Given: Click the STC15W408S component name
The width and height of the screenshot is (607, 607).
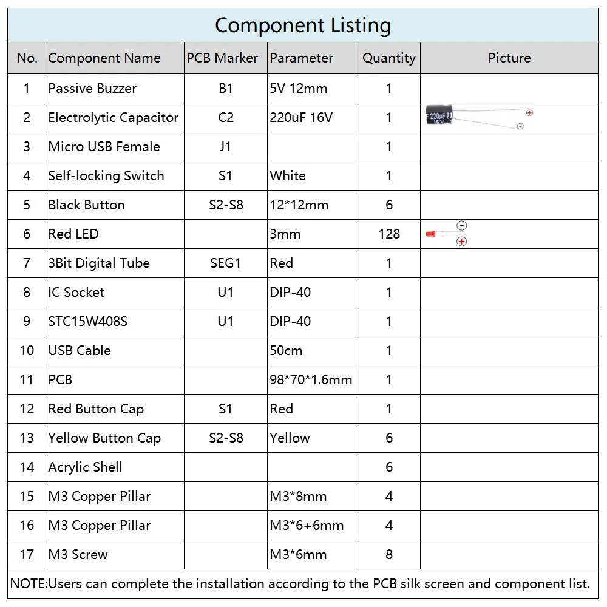Looking at the screenshot, I should pos(88,321).
